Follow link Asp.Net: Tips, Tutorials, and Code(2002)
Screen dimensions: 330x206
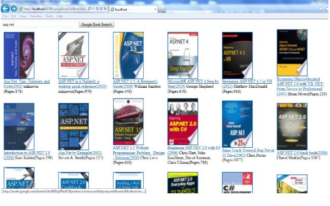pyautogui.click(x=26, y=84)
